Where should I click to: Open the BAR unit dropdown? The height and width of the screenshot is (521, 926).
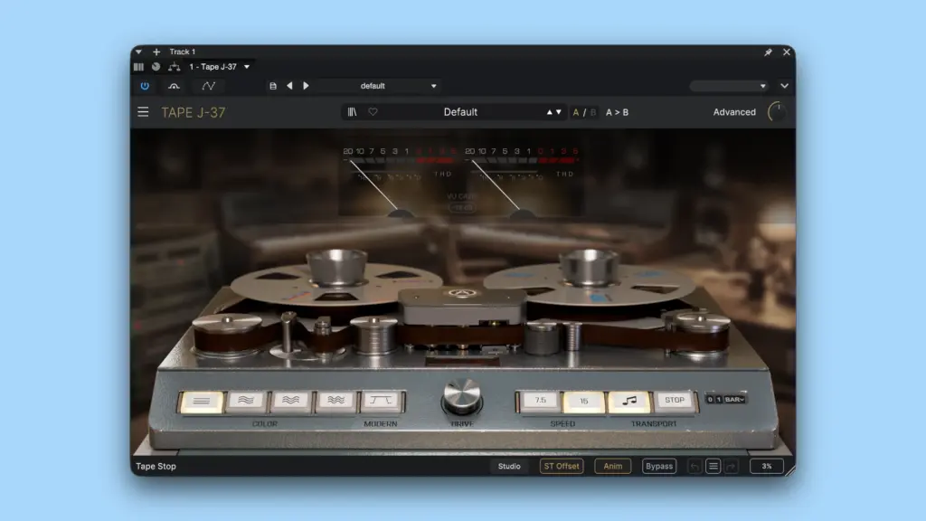pyautogui.click(x=734, y=399)
